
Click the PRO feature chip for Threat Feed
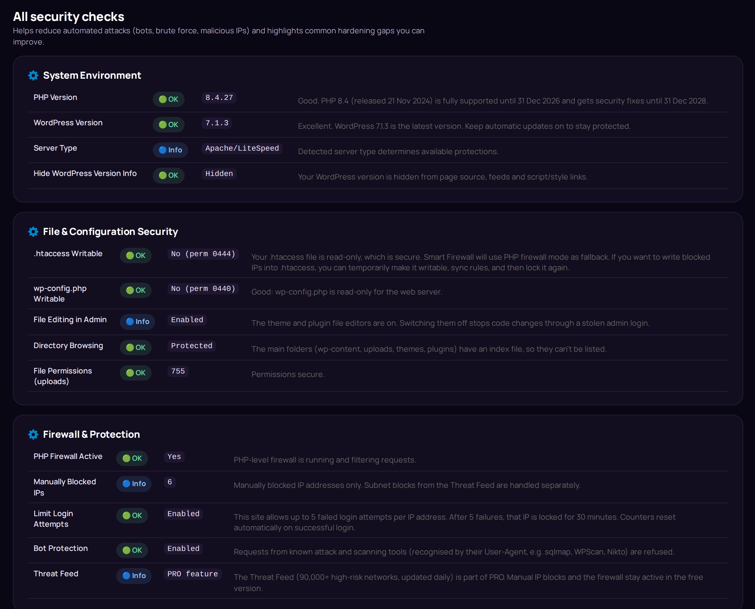(x=193, y=574)
